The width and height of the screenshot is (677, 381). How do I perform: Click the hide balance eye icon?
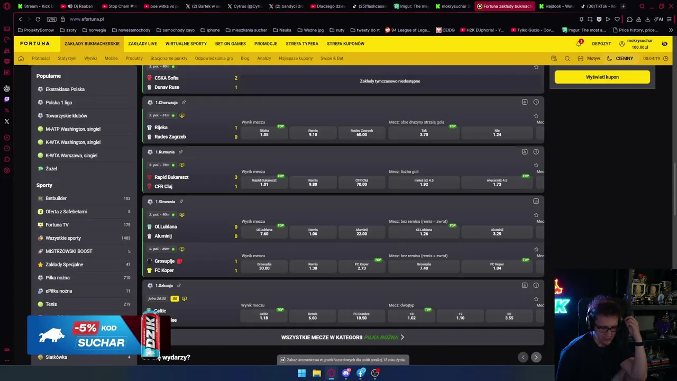click(x=664, y=43)
